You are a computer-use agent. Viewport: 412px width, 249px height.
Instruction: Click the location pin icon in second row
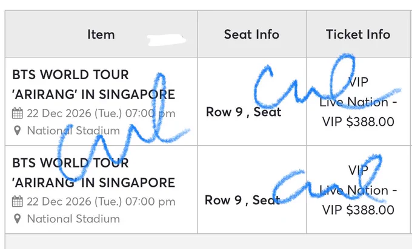pyautogui.click(x=18, y=219)
